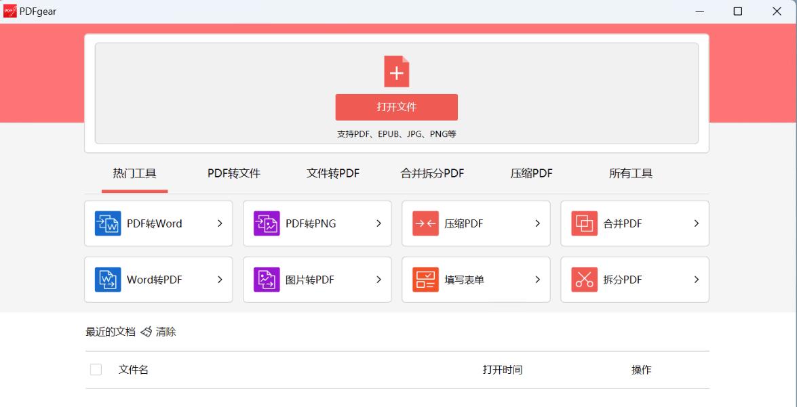
Task: Close the PDFgear window
Action: click(x=777, y=11)
